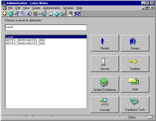Click the server name input field
This screenshot has height=121, width=156.
tap(46, 28)
